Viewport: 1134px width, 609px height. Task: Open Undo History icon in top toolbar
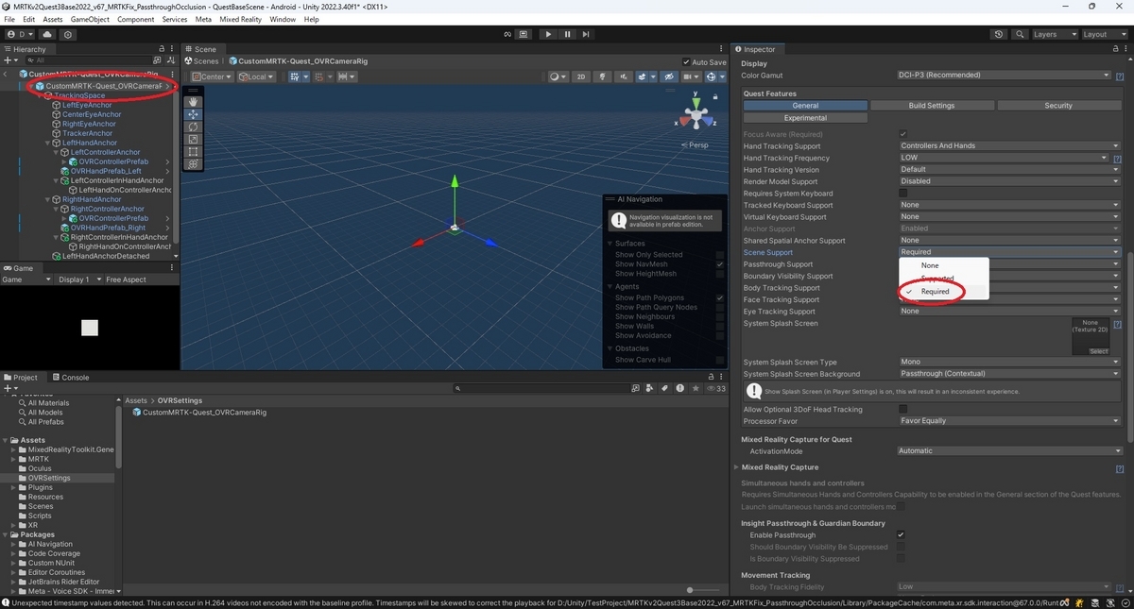coord(1000,34)
